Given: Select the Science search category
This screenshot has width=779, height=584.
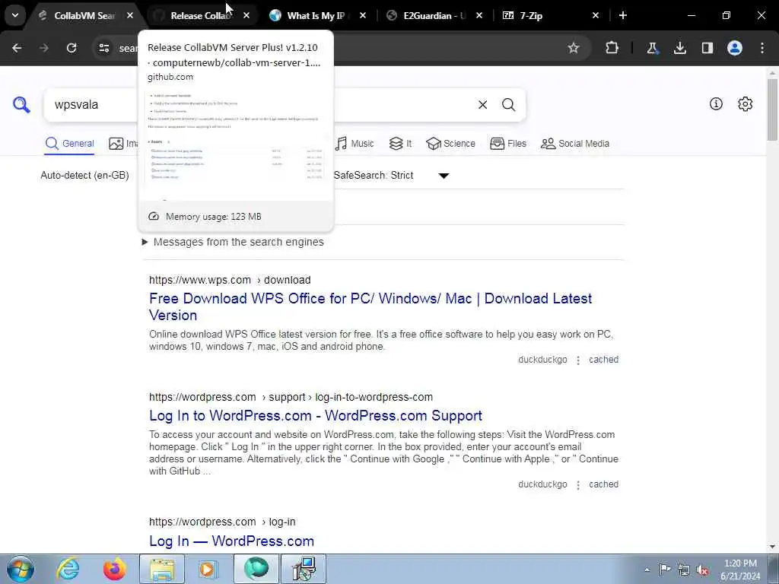Looking at the screenshot, I should click(450, 144).
